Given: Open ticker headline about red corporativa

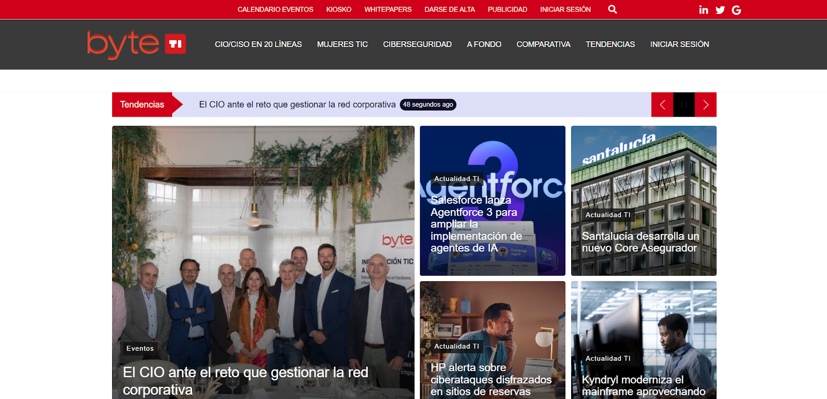Looking at the screenshot, I should [x=297, y=105].
